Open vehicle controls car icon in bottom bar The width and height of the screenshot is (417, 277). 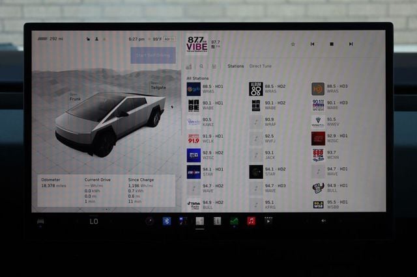tap(40, 221)
